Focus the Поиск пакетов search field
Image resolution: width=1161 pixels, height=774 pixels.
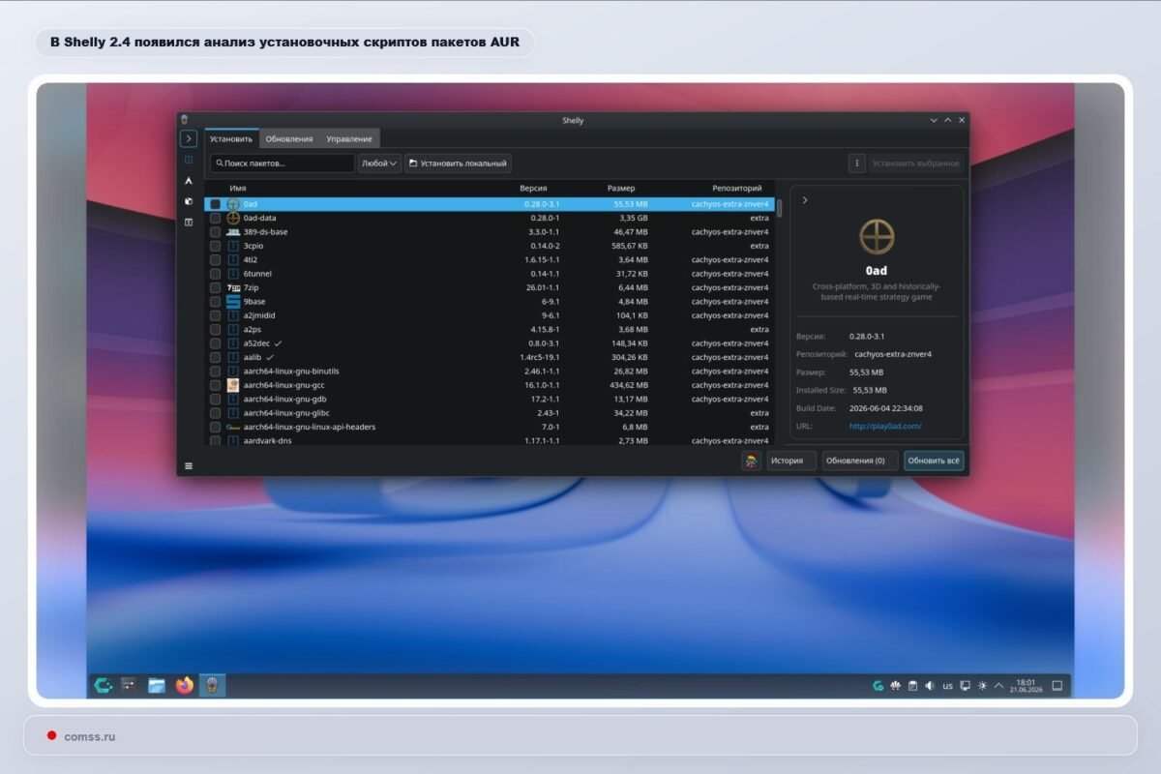tap(283, 164)
